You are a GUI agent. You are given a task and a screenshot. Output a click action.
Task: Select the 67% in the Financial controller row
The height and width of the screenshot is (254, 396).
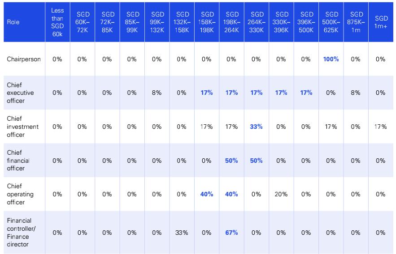click(x=231, y=233)
